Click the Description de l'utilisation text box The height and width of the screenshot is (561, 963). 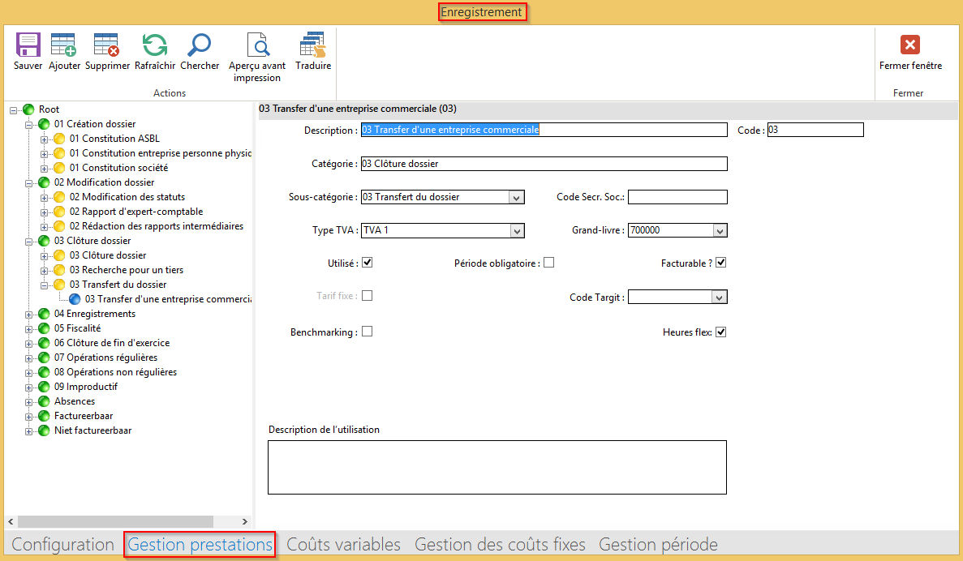pyautogui.click(x=497, y=467)
